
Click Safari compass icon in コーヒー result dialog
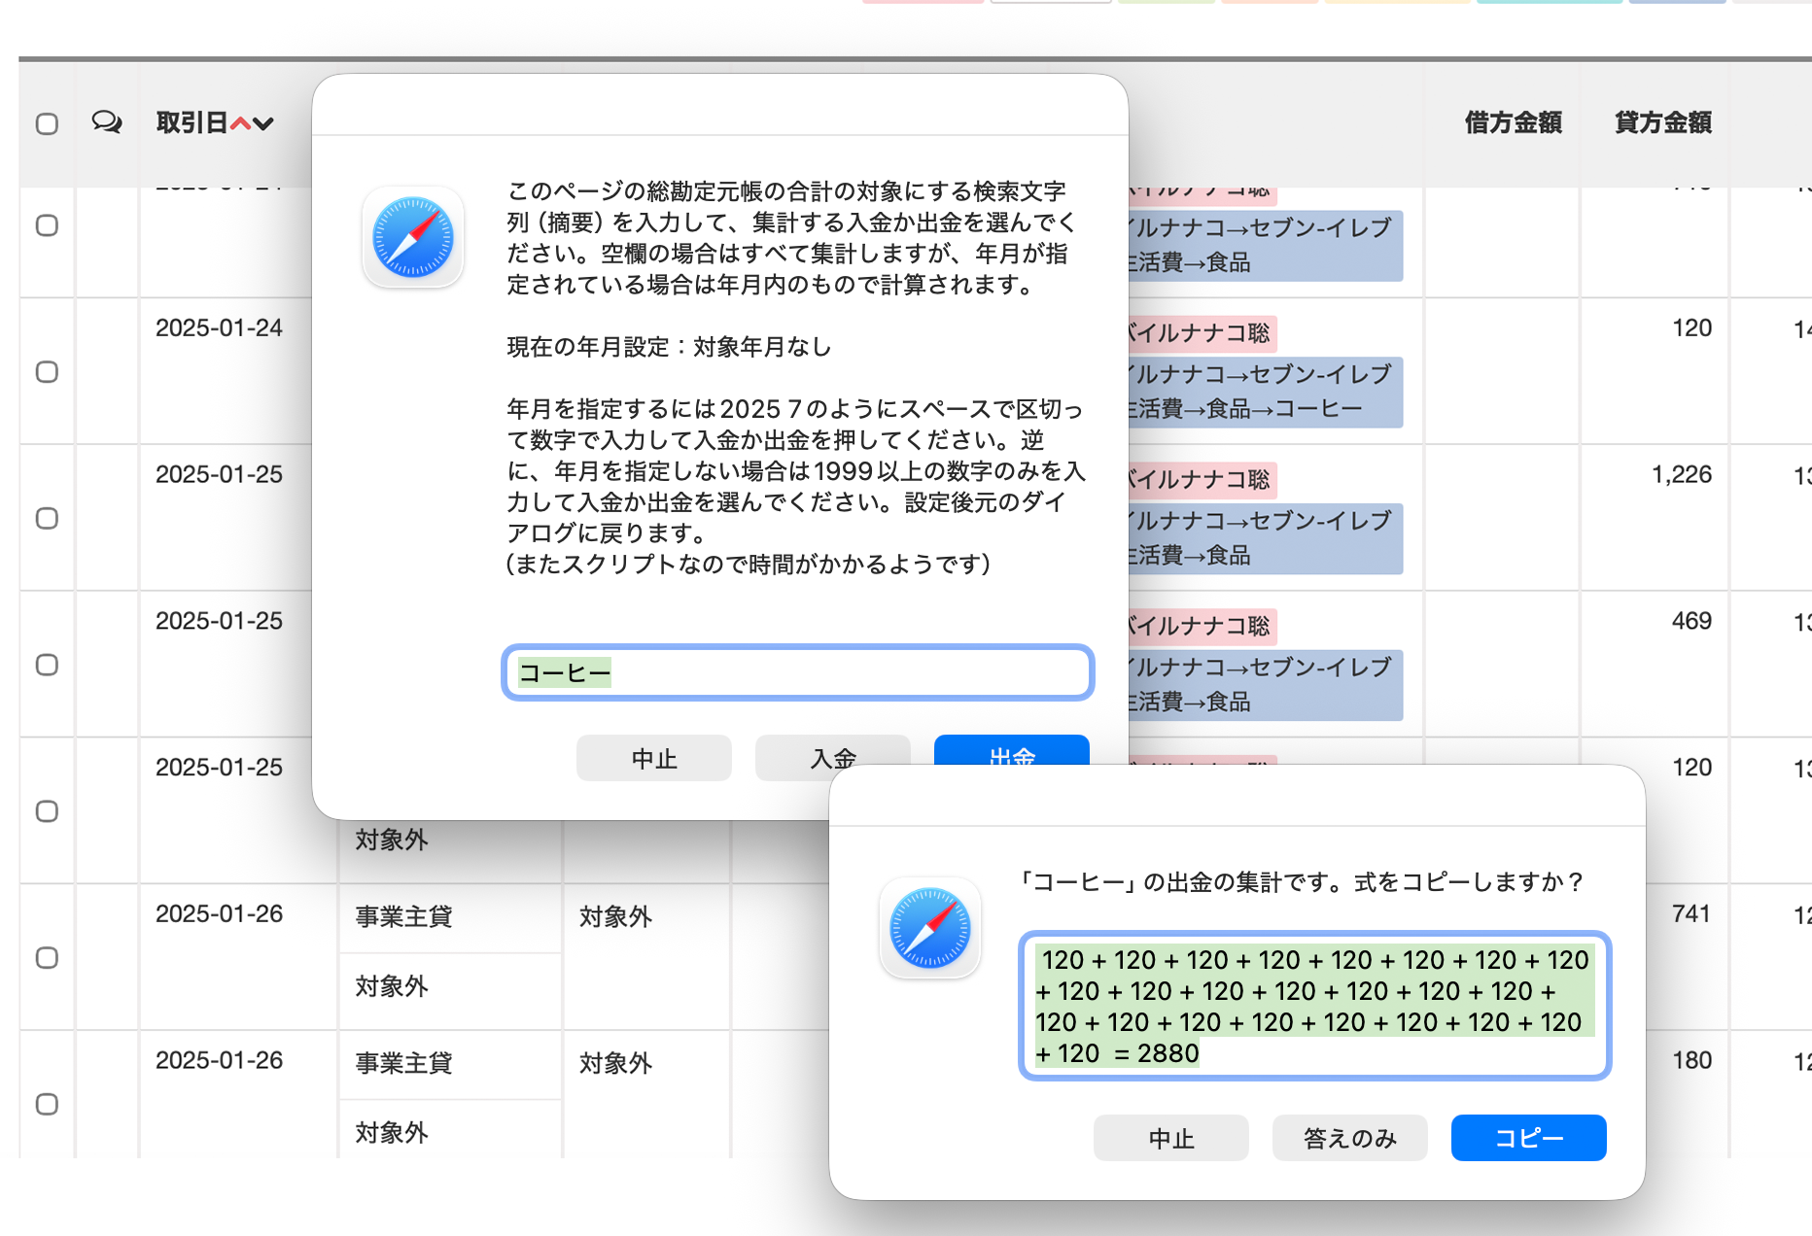tap(930, 928)
